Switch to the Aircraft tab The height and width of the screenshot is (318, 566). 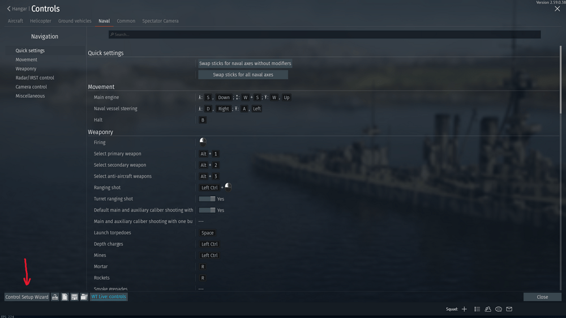[x=15, y=21]
